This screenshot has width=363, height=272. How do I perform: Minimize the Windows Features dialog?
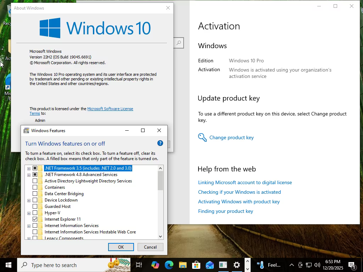point(127,130)
